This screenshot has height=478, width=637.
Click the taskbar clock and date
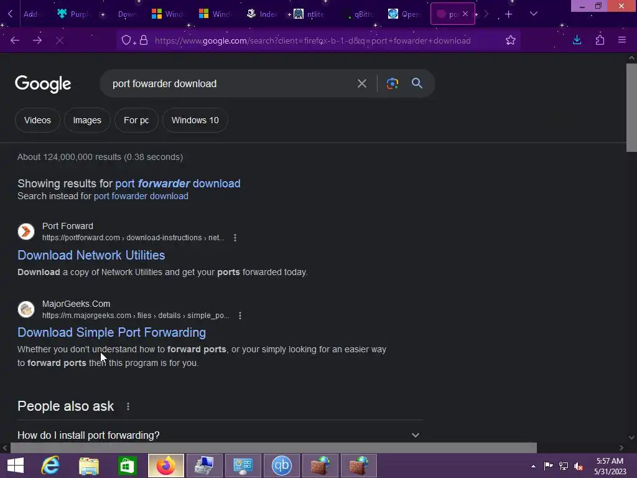(610, 466)
